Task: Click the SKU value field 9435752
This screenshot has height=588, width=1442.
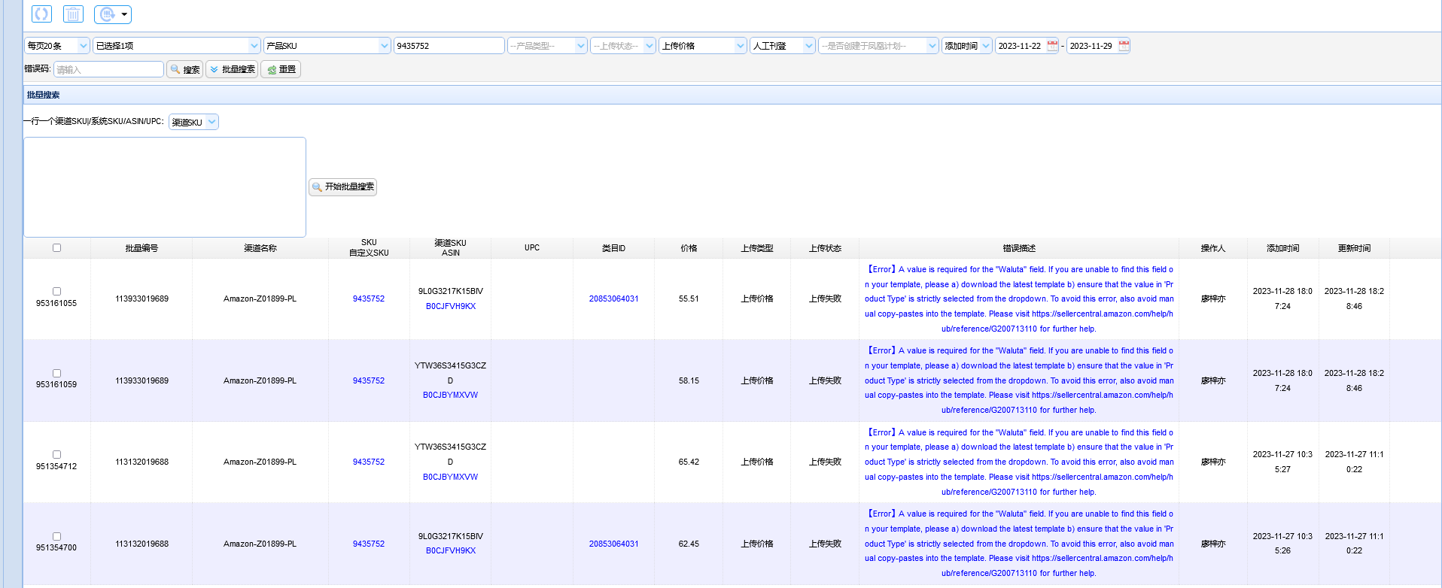Action: [x=449, y=46]
